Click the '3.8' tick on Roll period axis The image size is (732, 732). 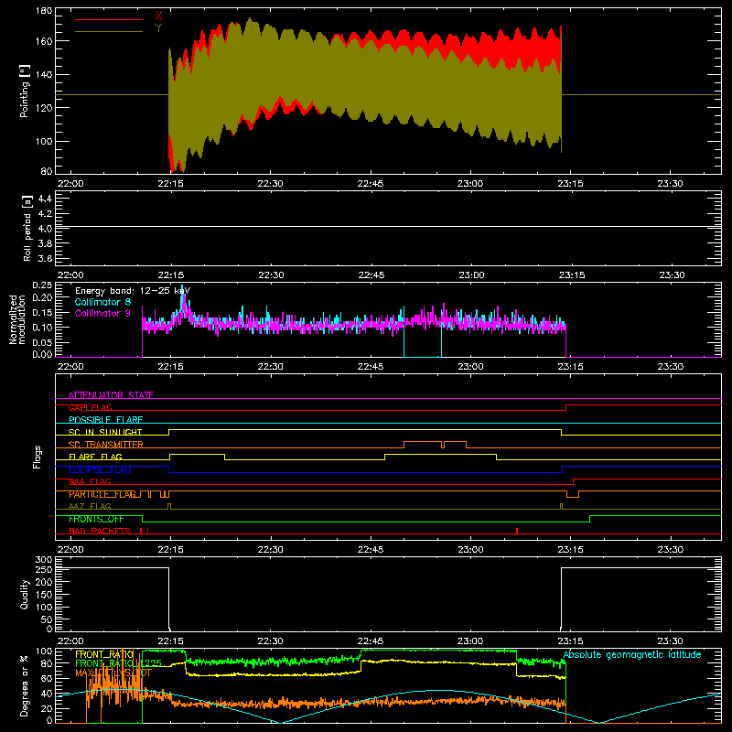[x=45, y=243]
